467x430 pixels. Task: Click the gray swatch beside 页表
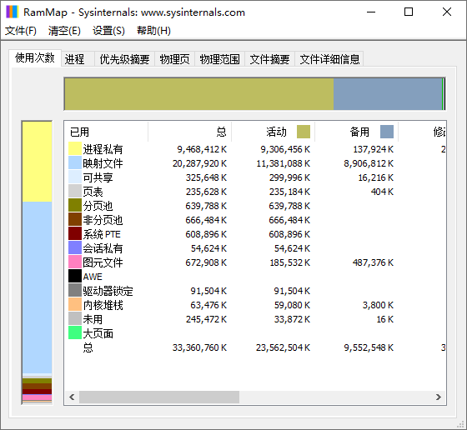pyautogui.click(x=75, y=192)
